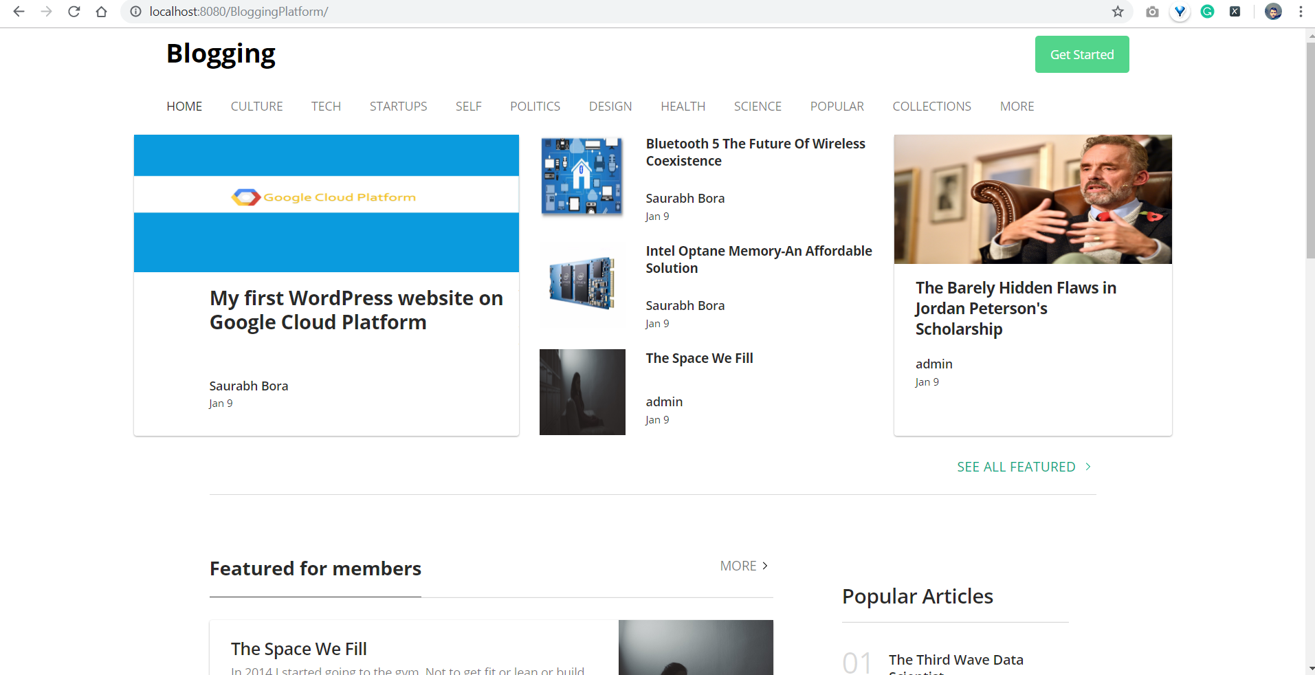Open the browser home page icon
Image resolution: width=1315 pixels, height=675 pixels.
click(x=101, y=12)
